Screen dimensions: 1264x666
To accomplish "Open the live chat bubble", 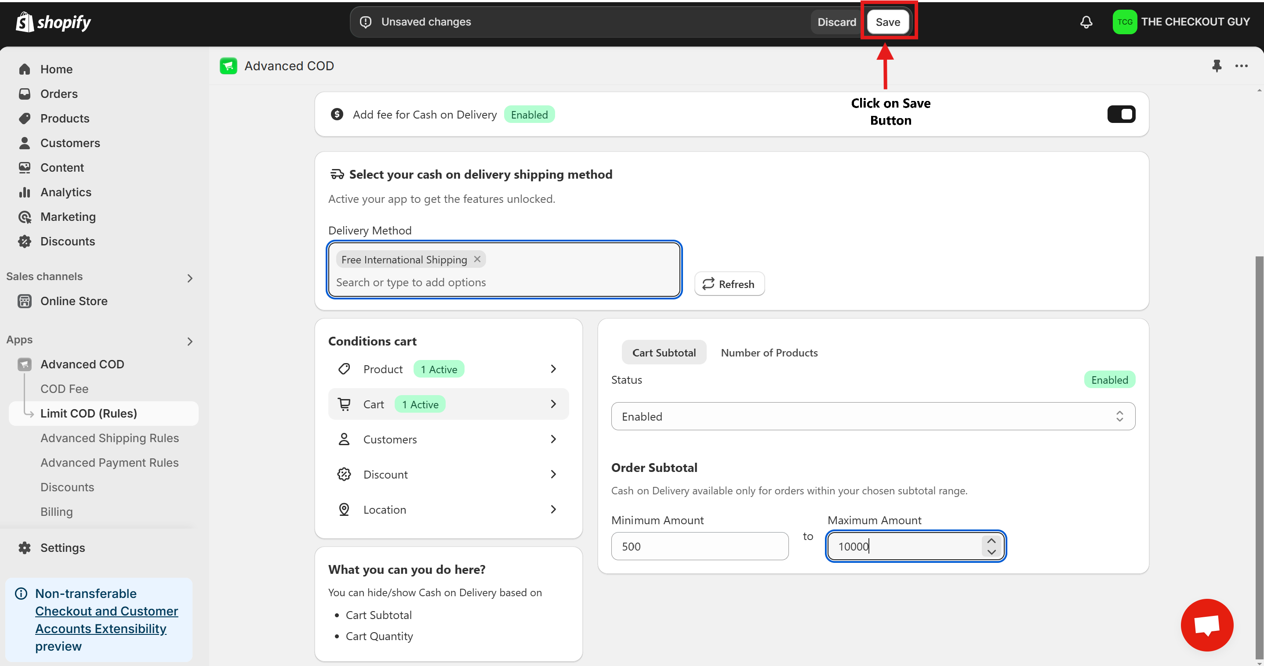I will pos(1206,625).
